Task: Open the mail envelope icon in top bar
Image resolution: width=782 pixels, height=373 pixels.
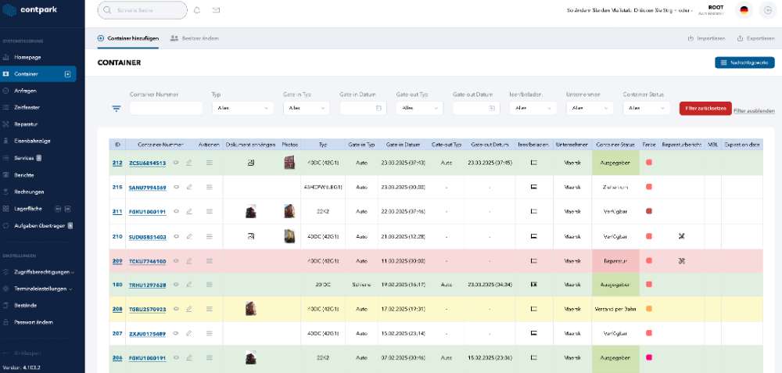Action: pyautogui.click(x=216, y=10)
